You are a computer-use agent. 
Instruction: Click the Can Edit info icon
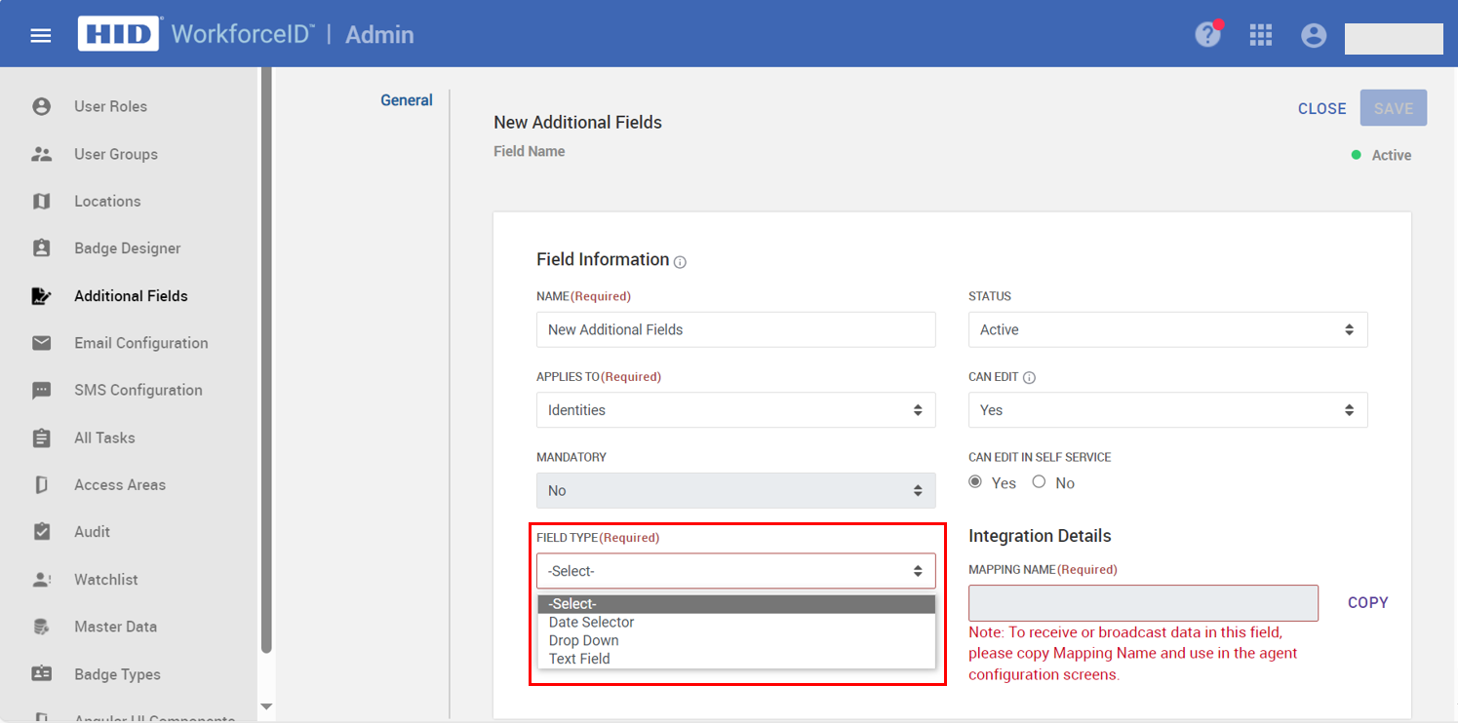tap(1029, 377)
